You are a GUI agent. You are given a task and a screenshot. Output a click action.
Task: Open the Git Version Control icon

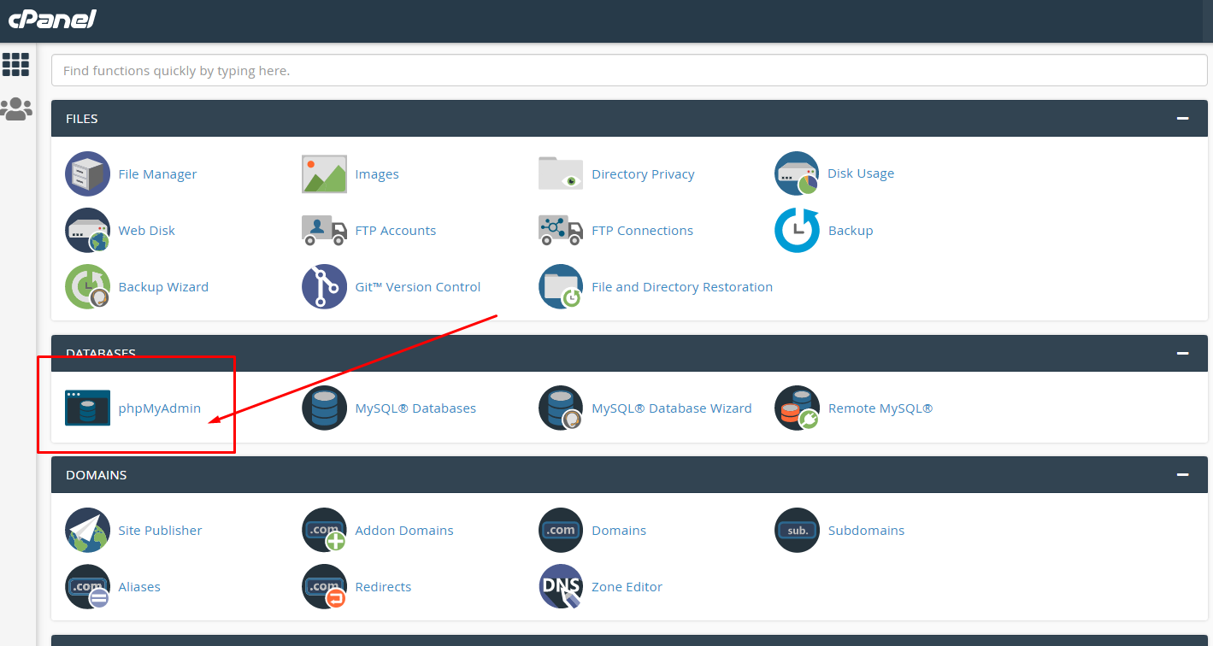click(x=324, y=287)
